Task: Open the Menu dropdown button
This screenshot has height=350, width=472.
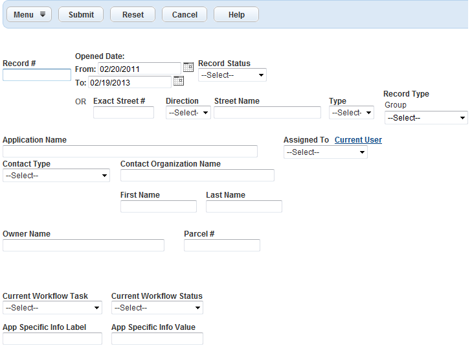Action: [x=29, y=15]
